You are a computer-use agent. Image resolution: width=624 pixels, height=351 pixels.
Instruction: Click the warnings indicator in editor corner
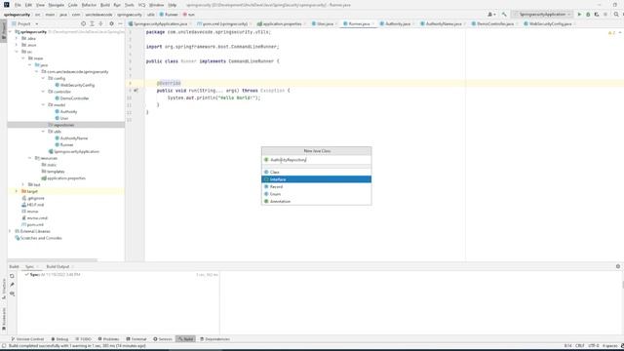pyautogui.click(x=611, y=32)
